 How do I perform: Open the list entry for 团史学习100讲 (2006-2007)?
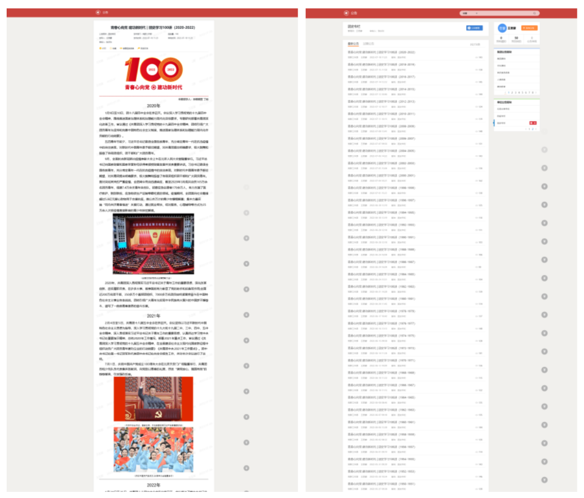click(x=381, y=138)
